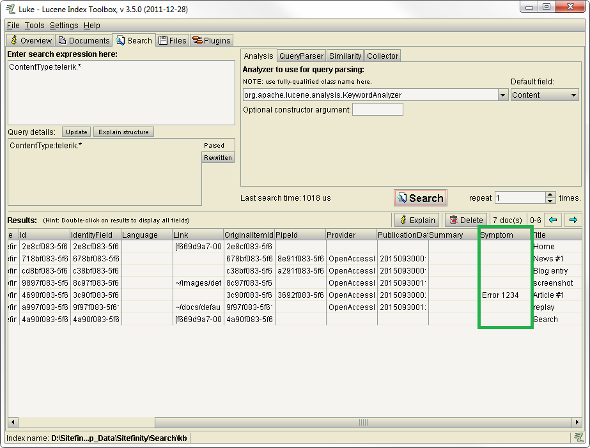The width and height of the screenshot is (590, 448).
Task: Delete the selected result document
Action: pyautogui.click(x=466, y=220)
